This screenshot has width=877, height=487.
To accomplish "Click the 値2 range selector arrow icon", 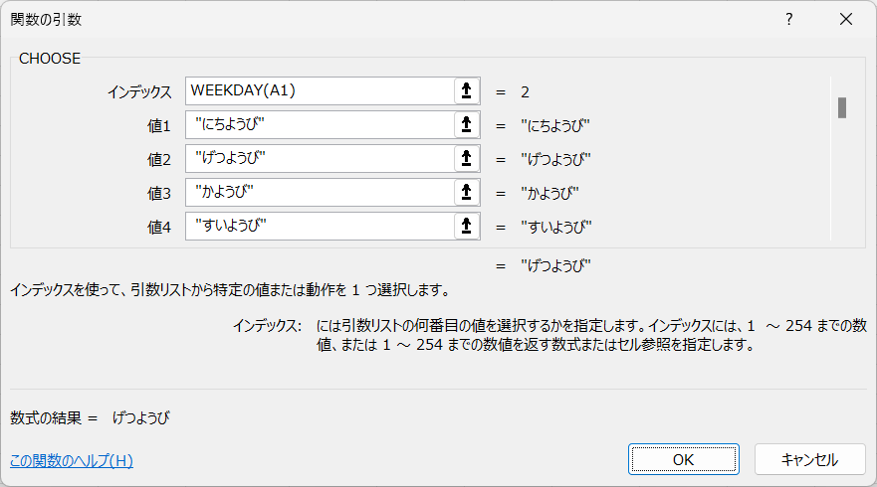I will 467,159.
